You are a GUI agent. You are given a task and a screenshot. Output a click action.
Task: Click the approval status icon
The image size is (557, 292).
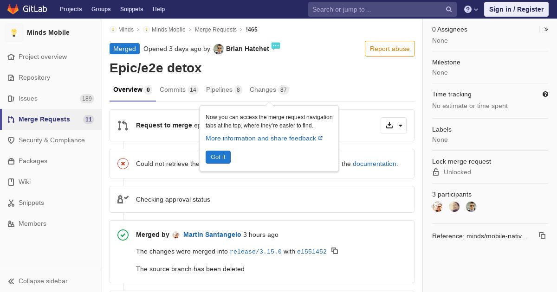click(x=123, y=199)
